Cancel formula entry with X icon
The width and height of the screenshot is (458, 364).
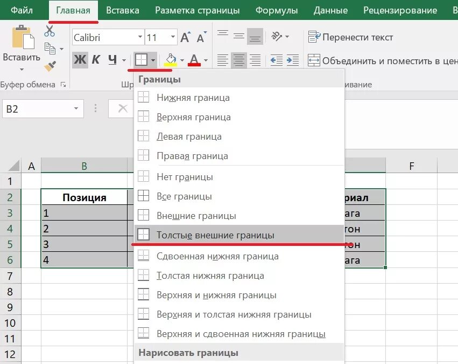point(123,108)
